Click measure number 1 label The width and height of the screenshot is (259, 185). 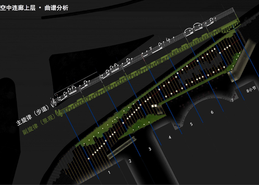[x=109, y=172]
